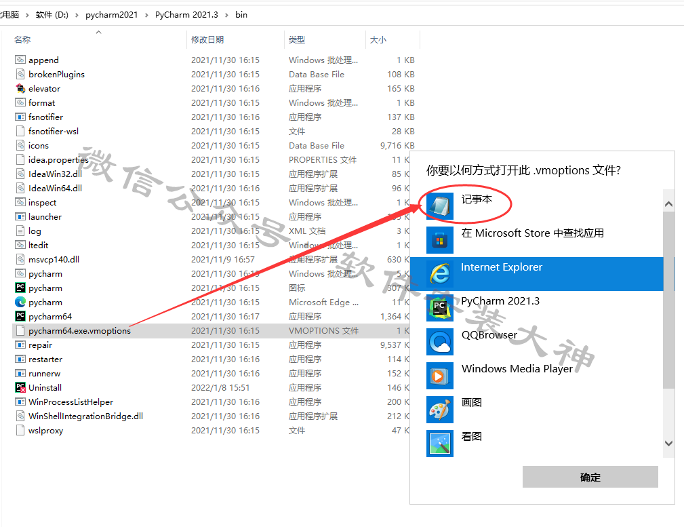Click the launcher application icon

click(x=20, y=216)
